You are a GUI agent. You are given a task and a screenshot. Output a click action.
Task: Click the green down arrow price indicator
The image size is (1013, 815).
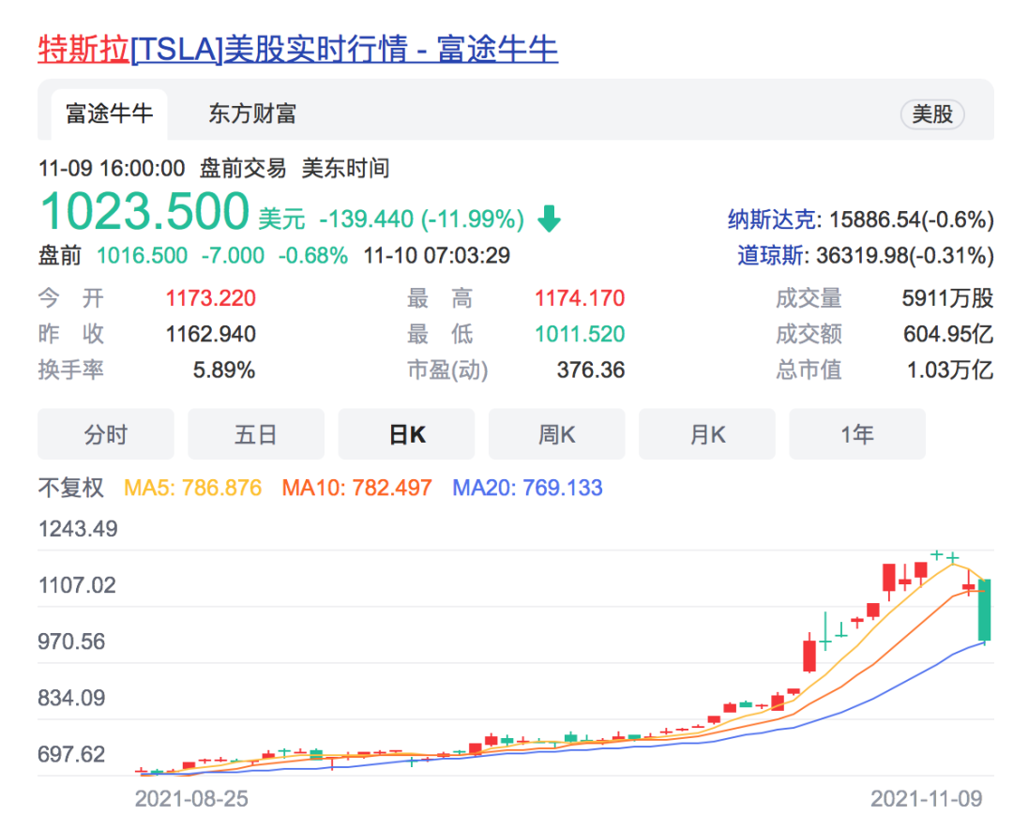coord(549,219)
